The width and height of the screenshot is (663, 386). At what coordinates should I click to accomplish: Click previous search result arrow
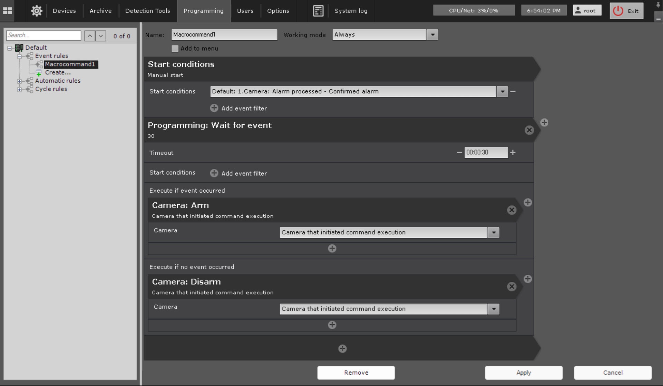[x=90, y=36]
